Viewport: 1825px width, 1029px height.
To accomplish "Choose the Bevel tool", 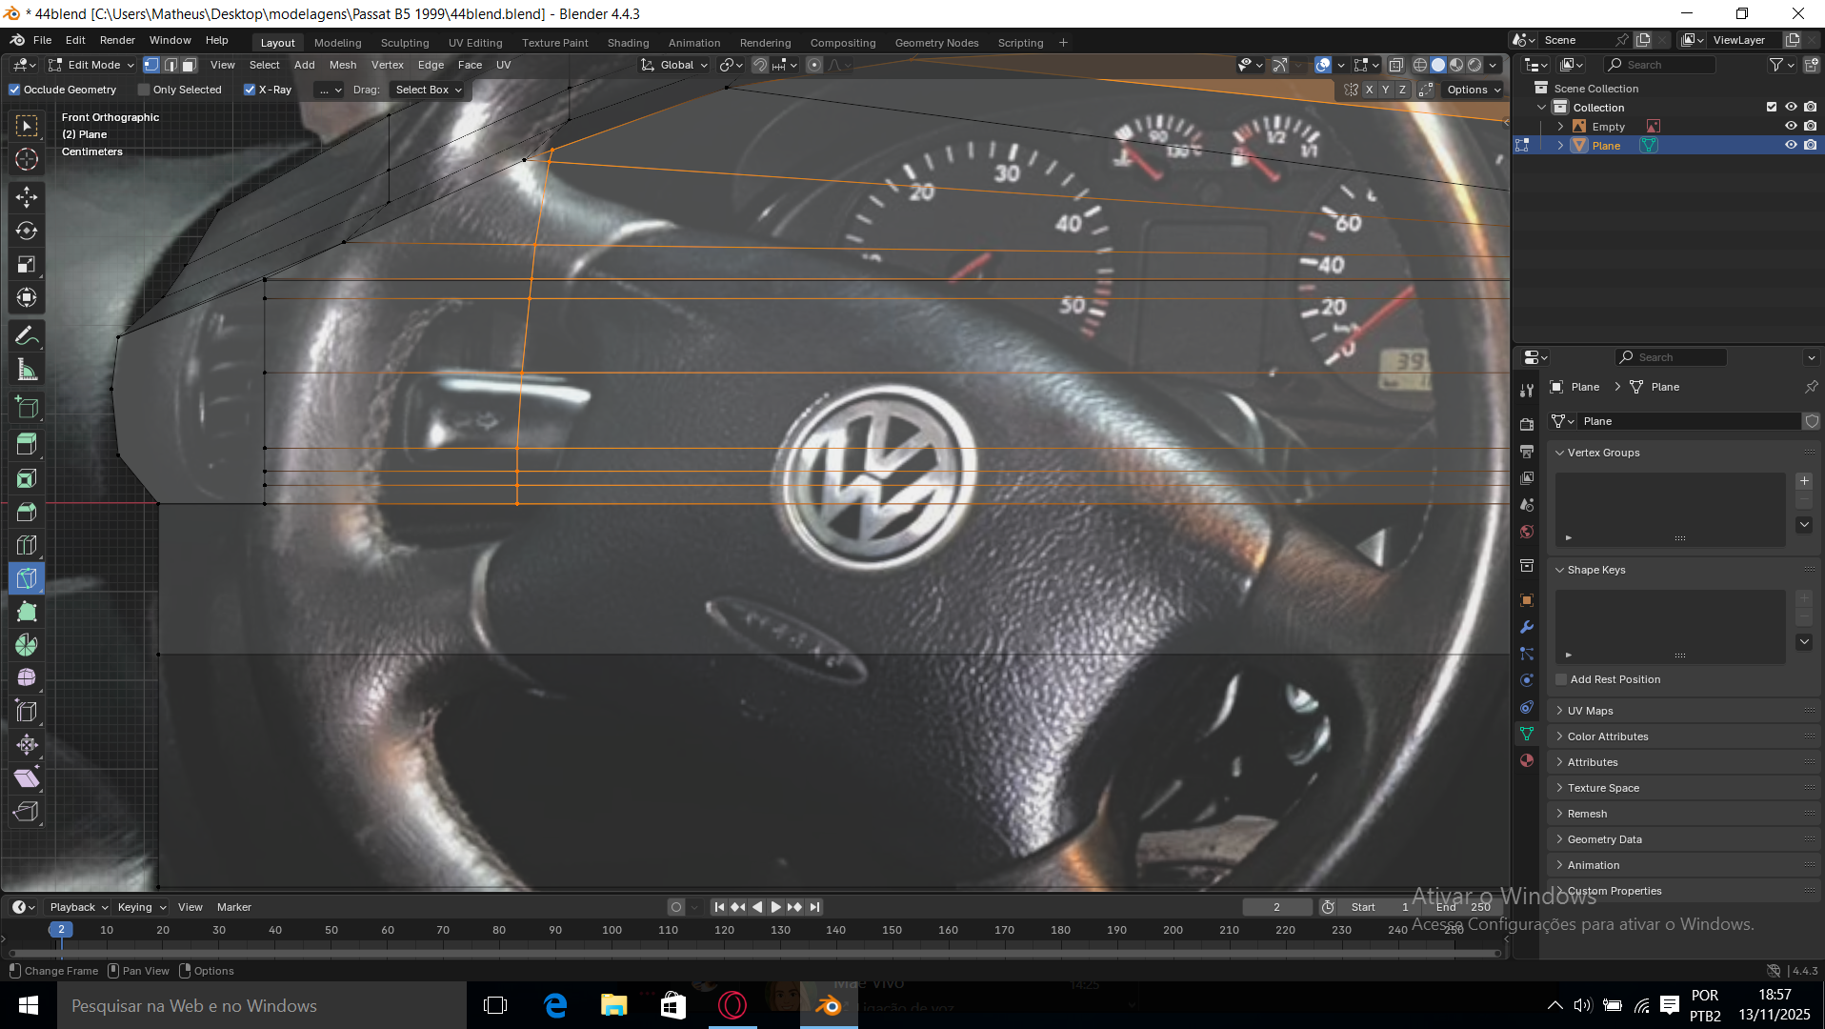I will click(27, 512).
